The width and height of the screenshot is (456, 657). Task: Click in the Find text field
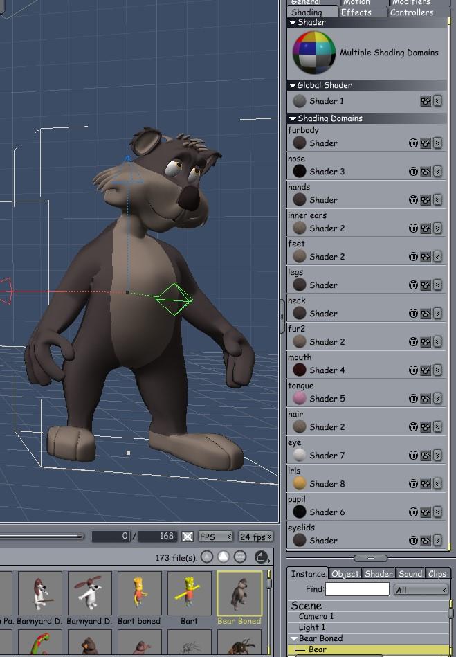pos(357,590)
